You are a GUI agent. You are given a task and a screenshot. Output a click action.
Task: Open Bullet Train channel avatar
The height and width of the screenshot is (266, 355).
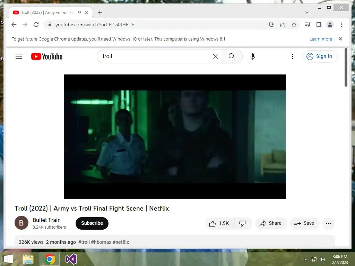tap(21, 223)
